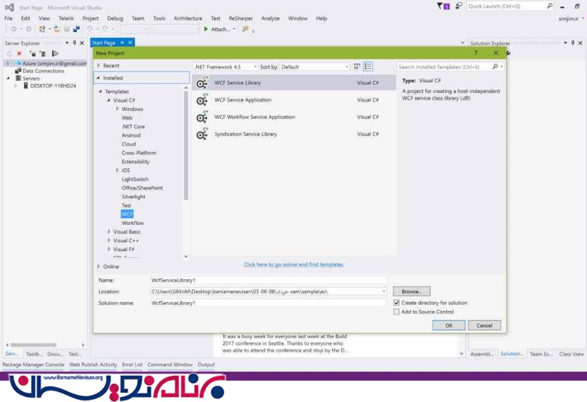Pin the Solution Explorer panel

pyautogui.click(x=573, y=43)
